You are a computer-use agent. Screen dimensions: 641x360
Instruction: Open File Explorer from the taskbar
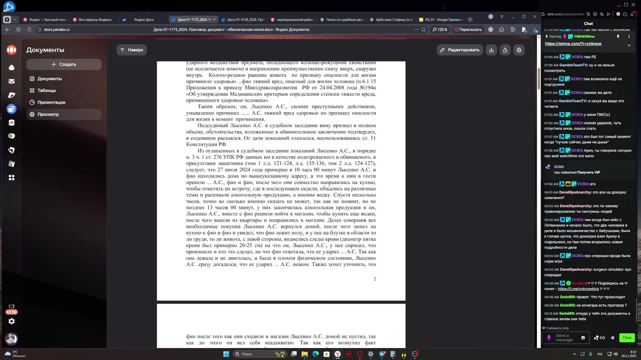click(x=303, y=354)
